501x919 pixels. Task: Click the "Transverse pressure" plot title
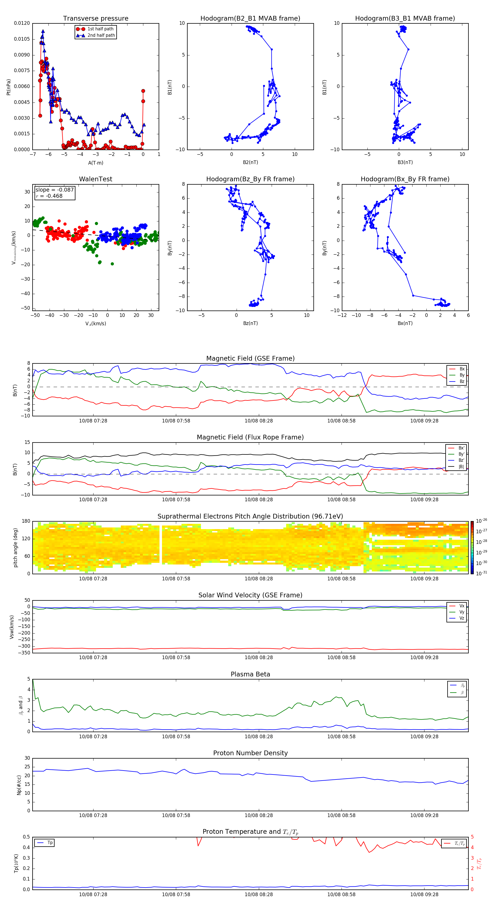click(x=95, y=19)
